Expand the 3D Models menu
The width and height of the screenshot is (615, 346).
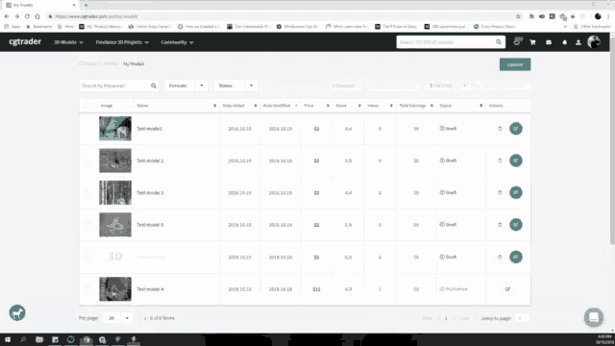pyautogui.click(x=68, y=42)
